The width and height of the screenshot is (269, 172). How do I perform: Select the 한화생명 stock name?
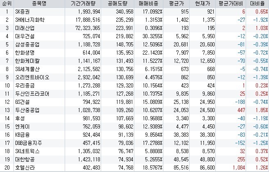[25, 53]
